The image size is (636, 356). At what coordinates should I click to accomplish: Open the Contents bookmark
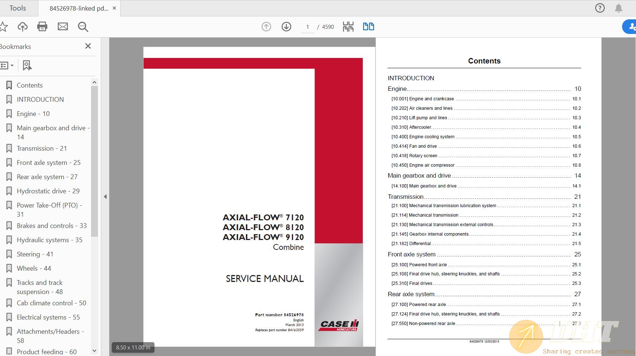pos(30,85)
